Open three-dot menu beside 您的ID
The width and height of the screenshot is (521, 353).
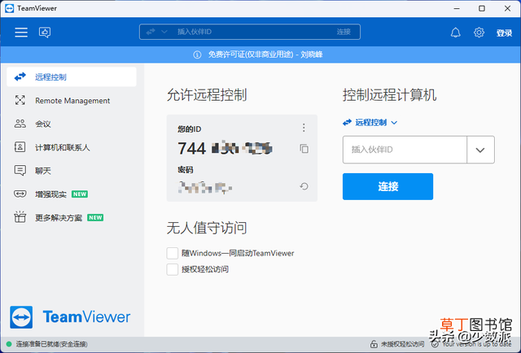pos(304,128)
